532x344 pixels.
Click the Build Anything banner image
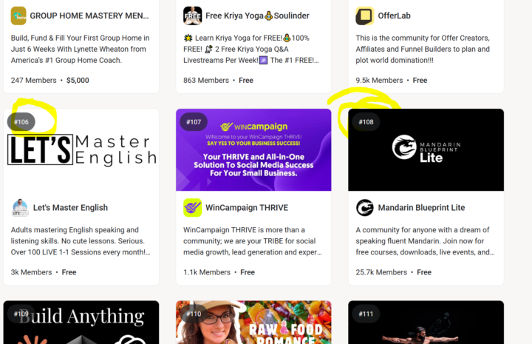click(x=81, y=323)
